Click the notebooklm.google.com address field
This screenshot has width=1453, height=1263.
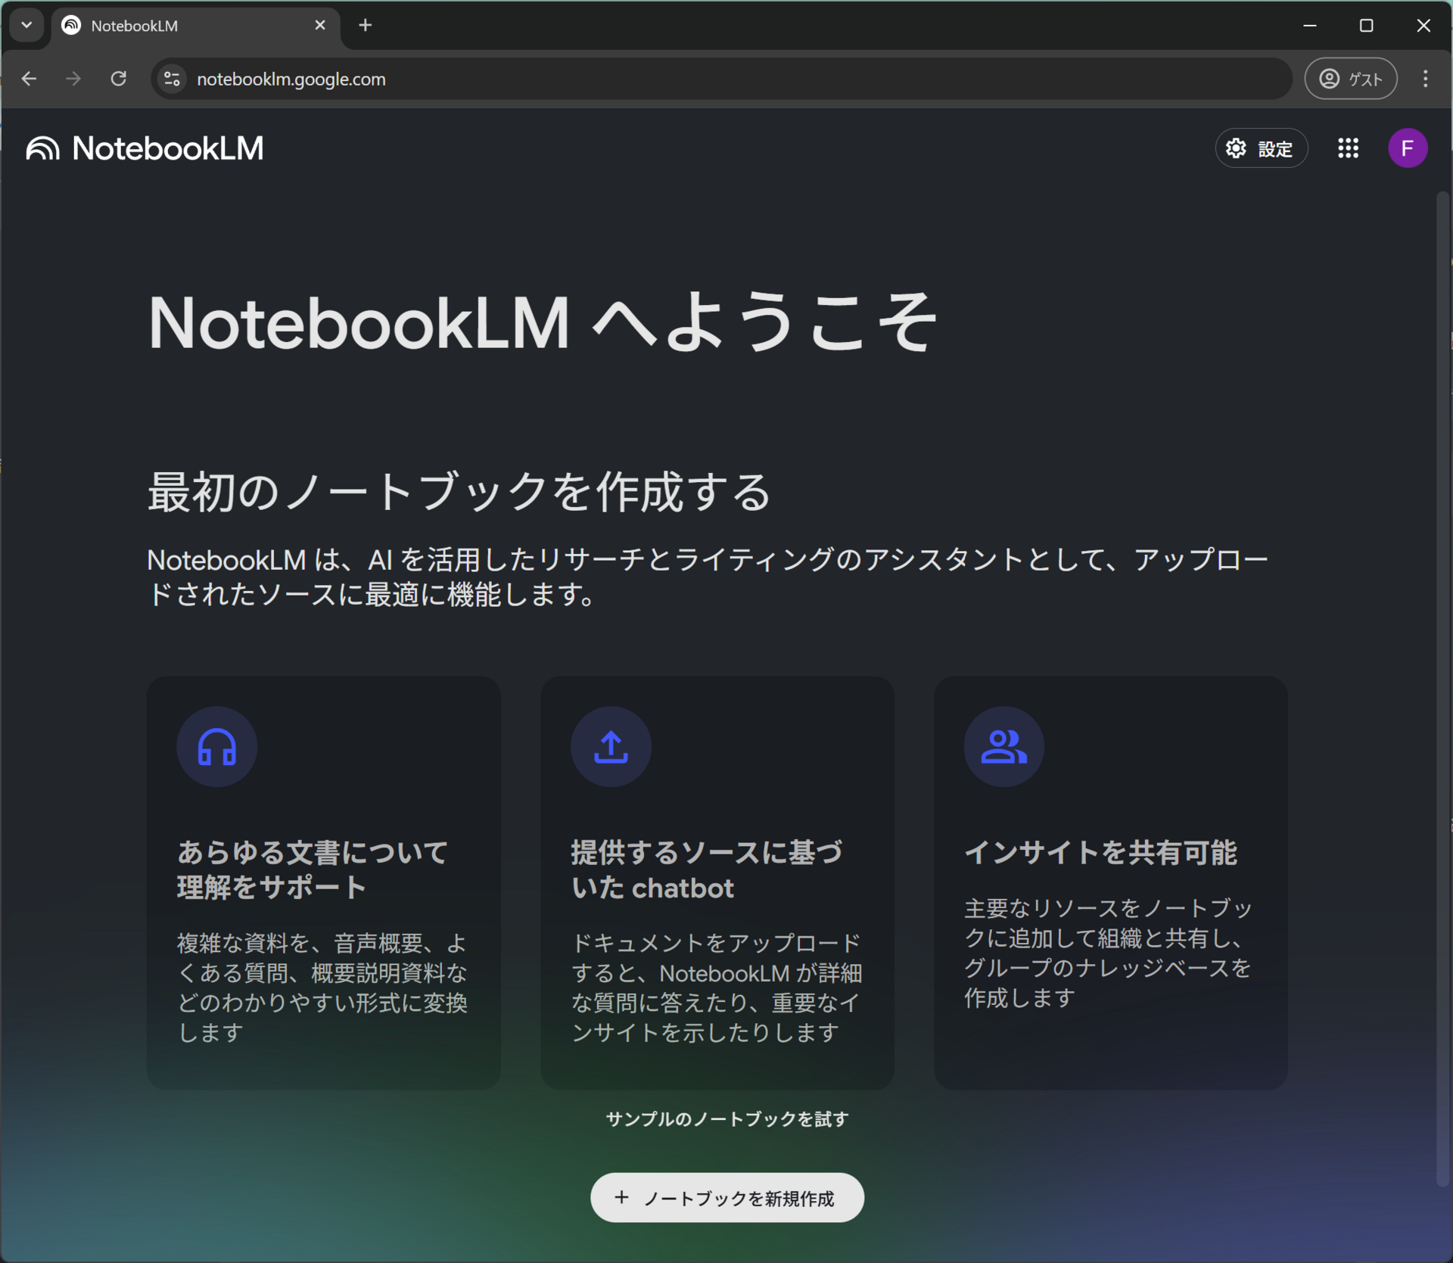[721, 79]
